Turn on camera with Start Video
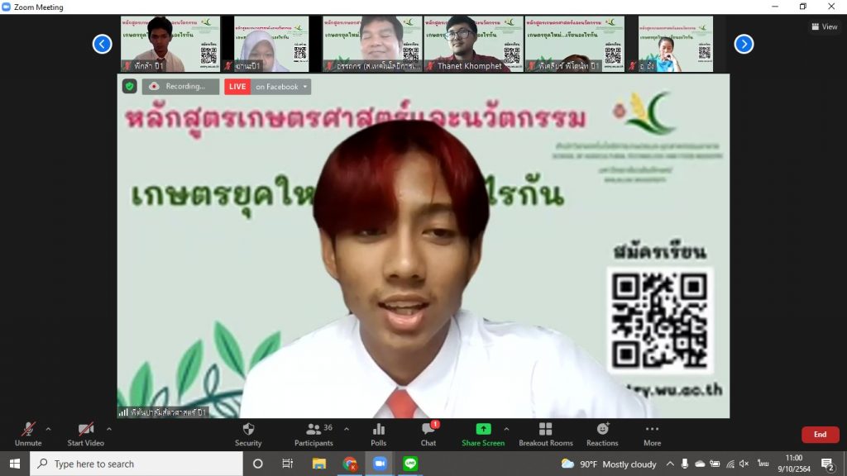Image resolution: width=847 pixels, height=476 pixels. (85, 434)
